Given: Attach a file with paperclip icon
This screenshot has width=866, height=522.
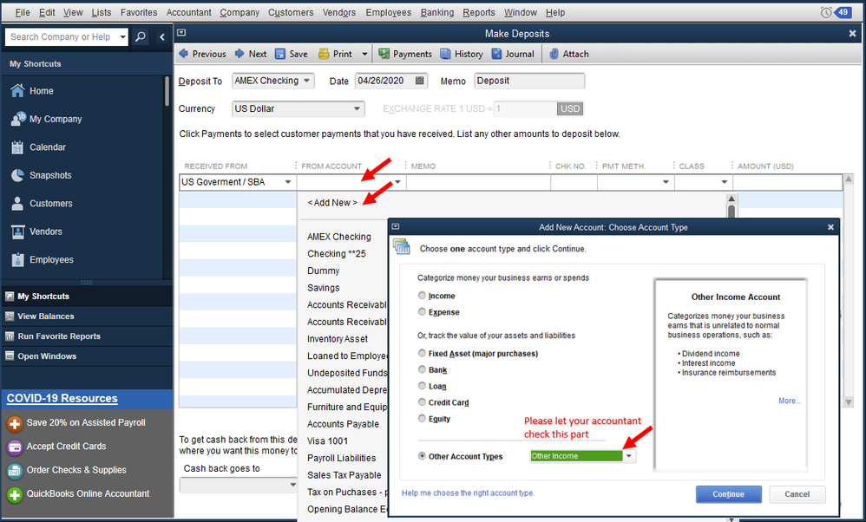Looking at the screenshot, I should pyautogui.click(x=569, y=54).
